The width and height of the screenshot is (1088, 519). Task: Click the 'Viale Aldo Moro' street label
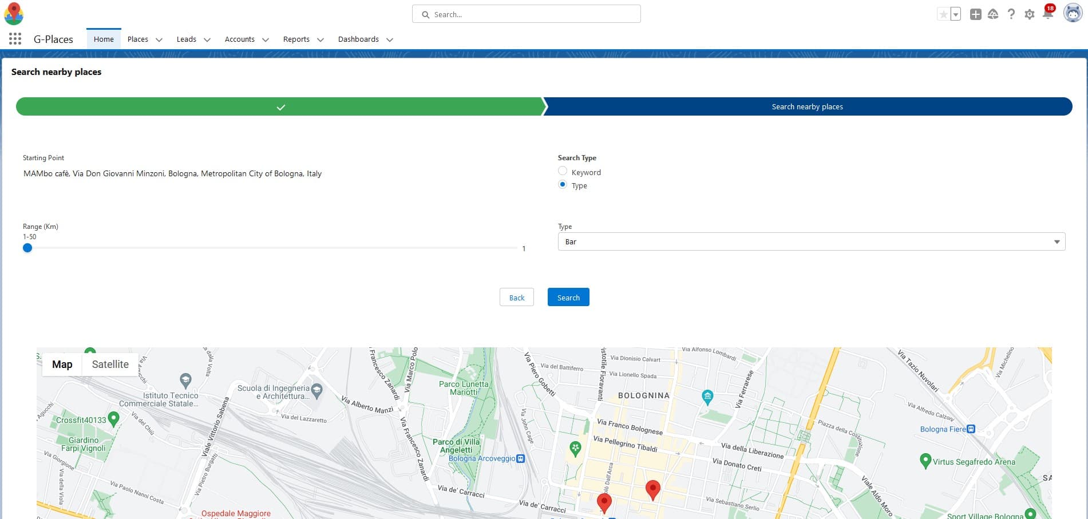tap(877, 495)
